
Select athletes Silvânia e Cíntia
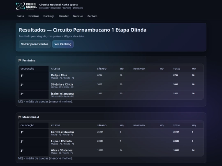point(62,84)
